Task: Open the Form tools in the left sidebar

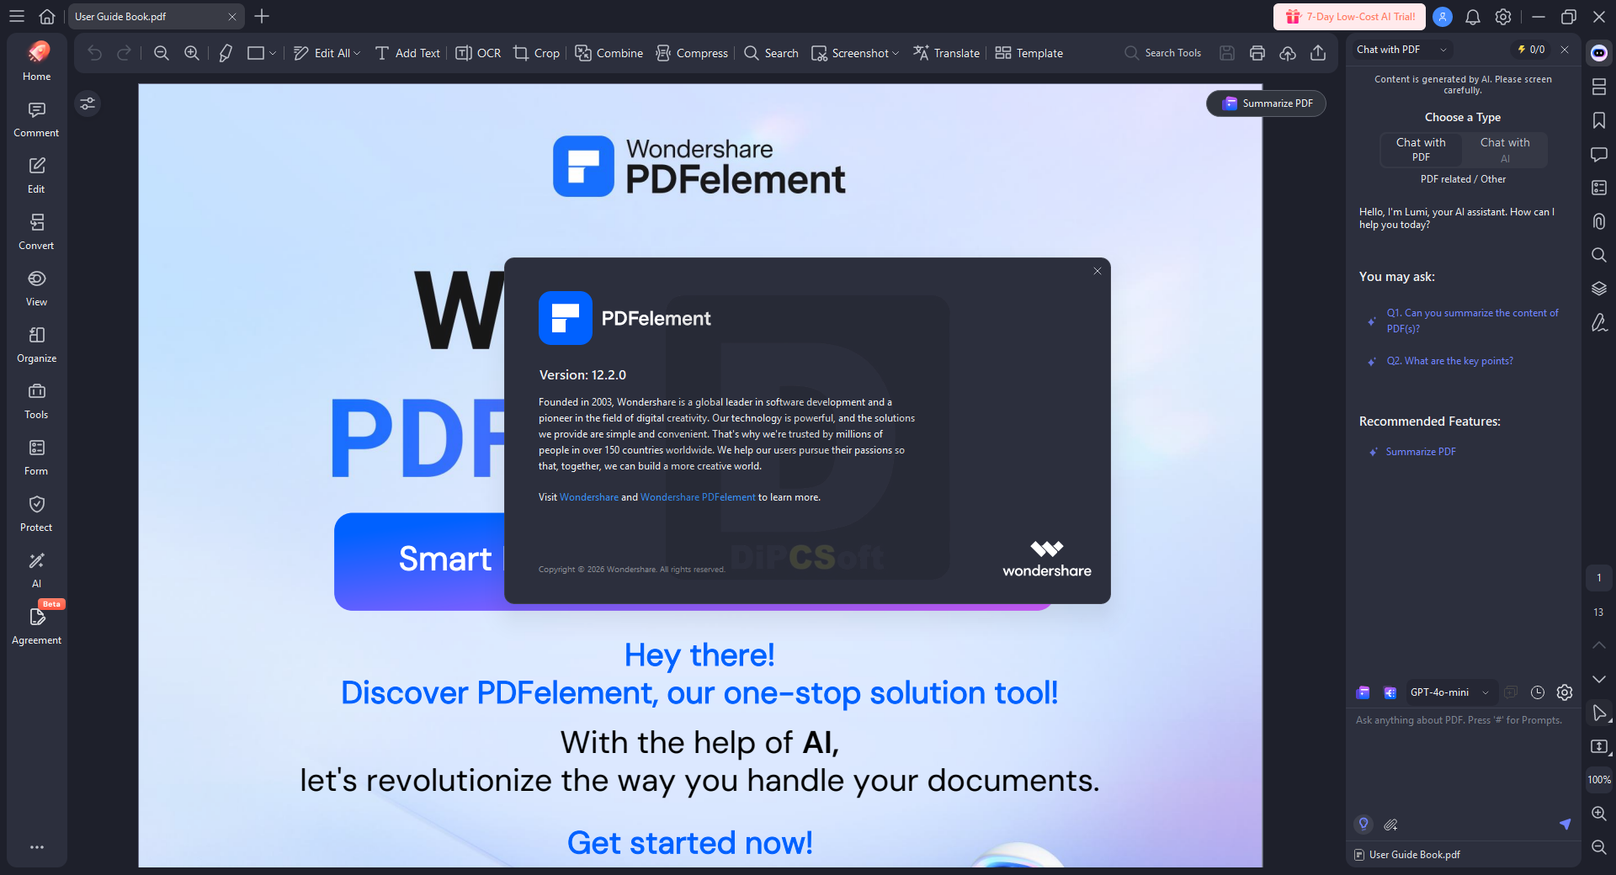Action: 36,458
